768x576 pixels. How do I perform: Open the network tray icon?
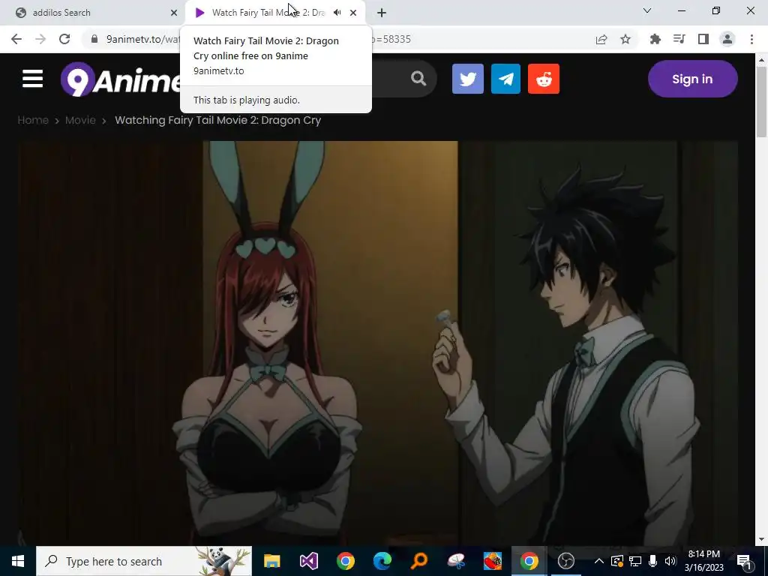[x=634, y=561]
